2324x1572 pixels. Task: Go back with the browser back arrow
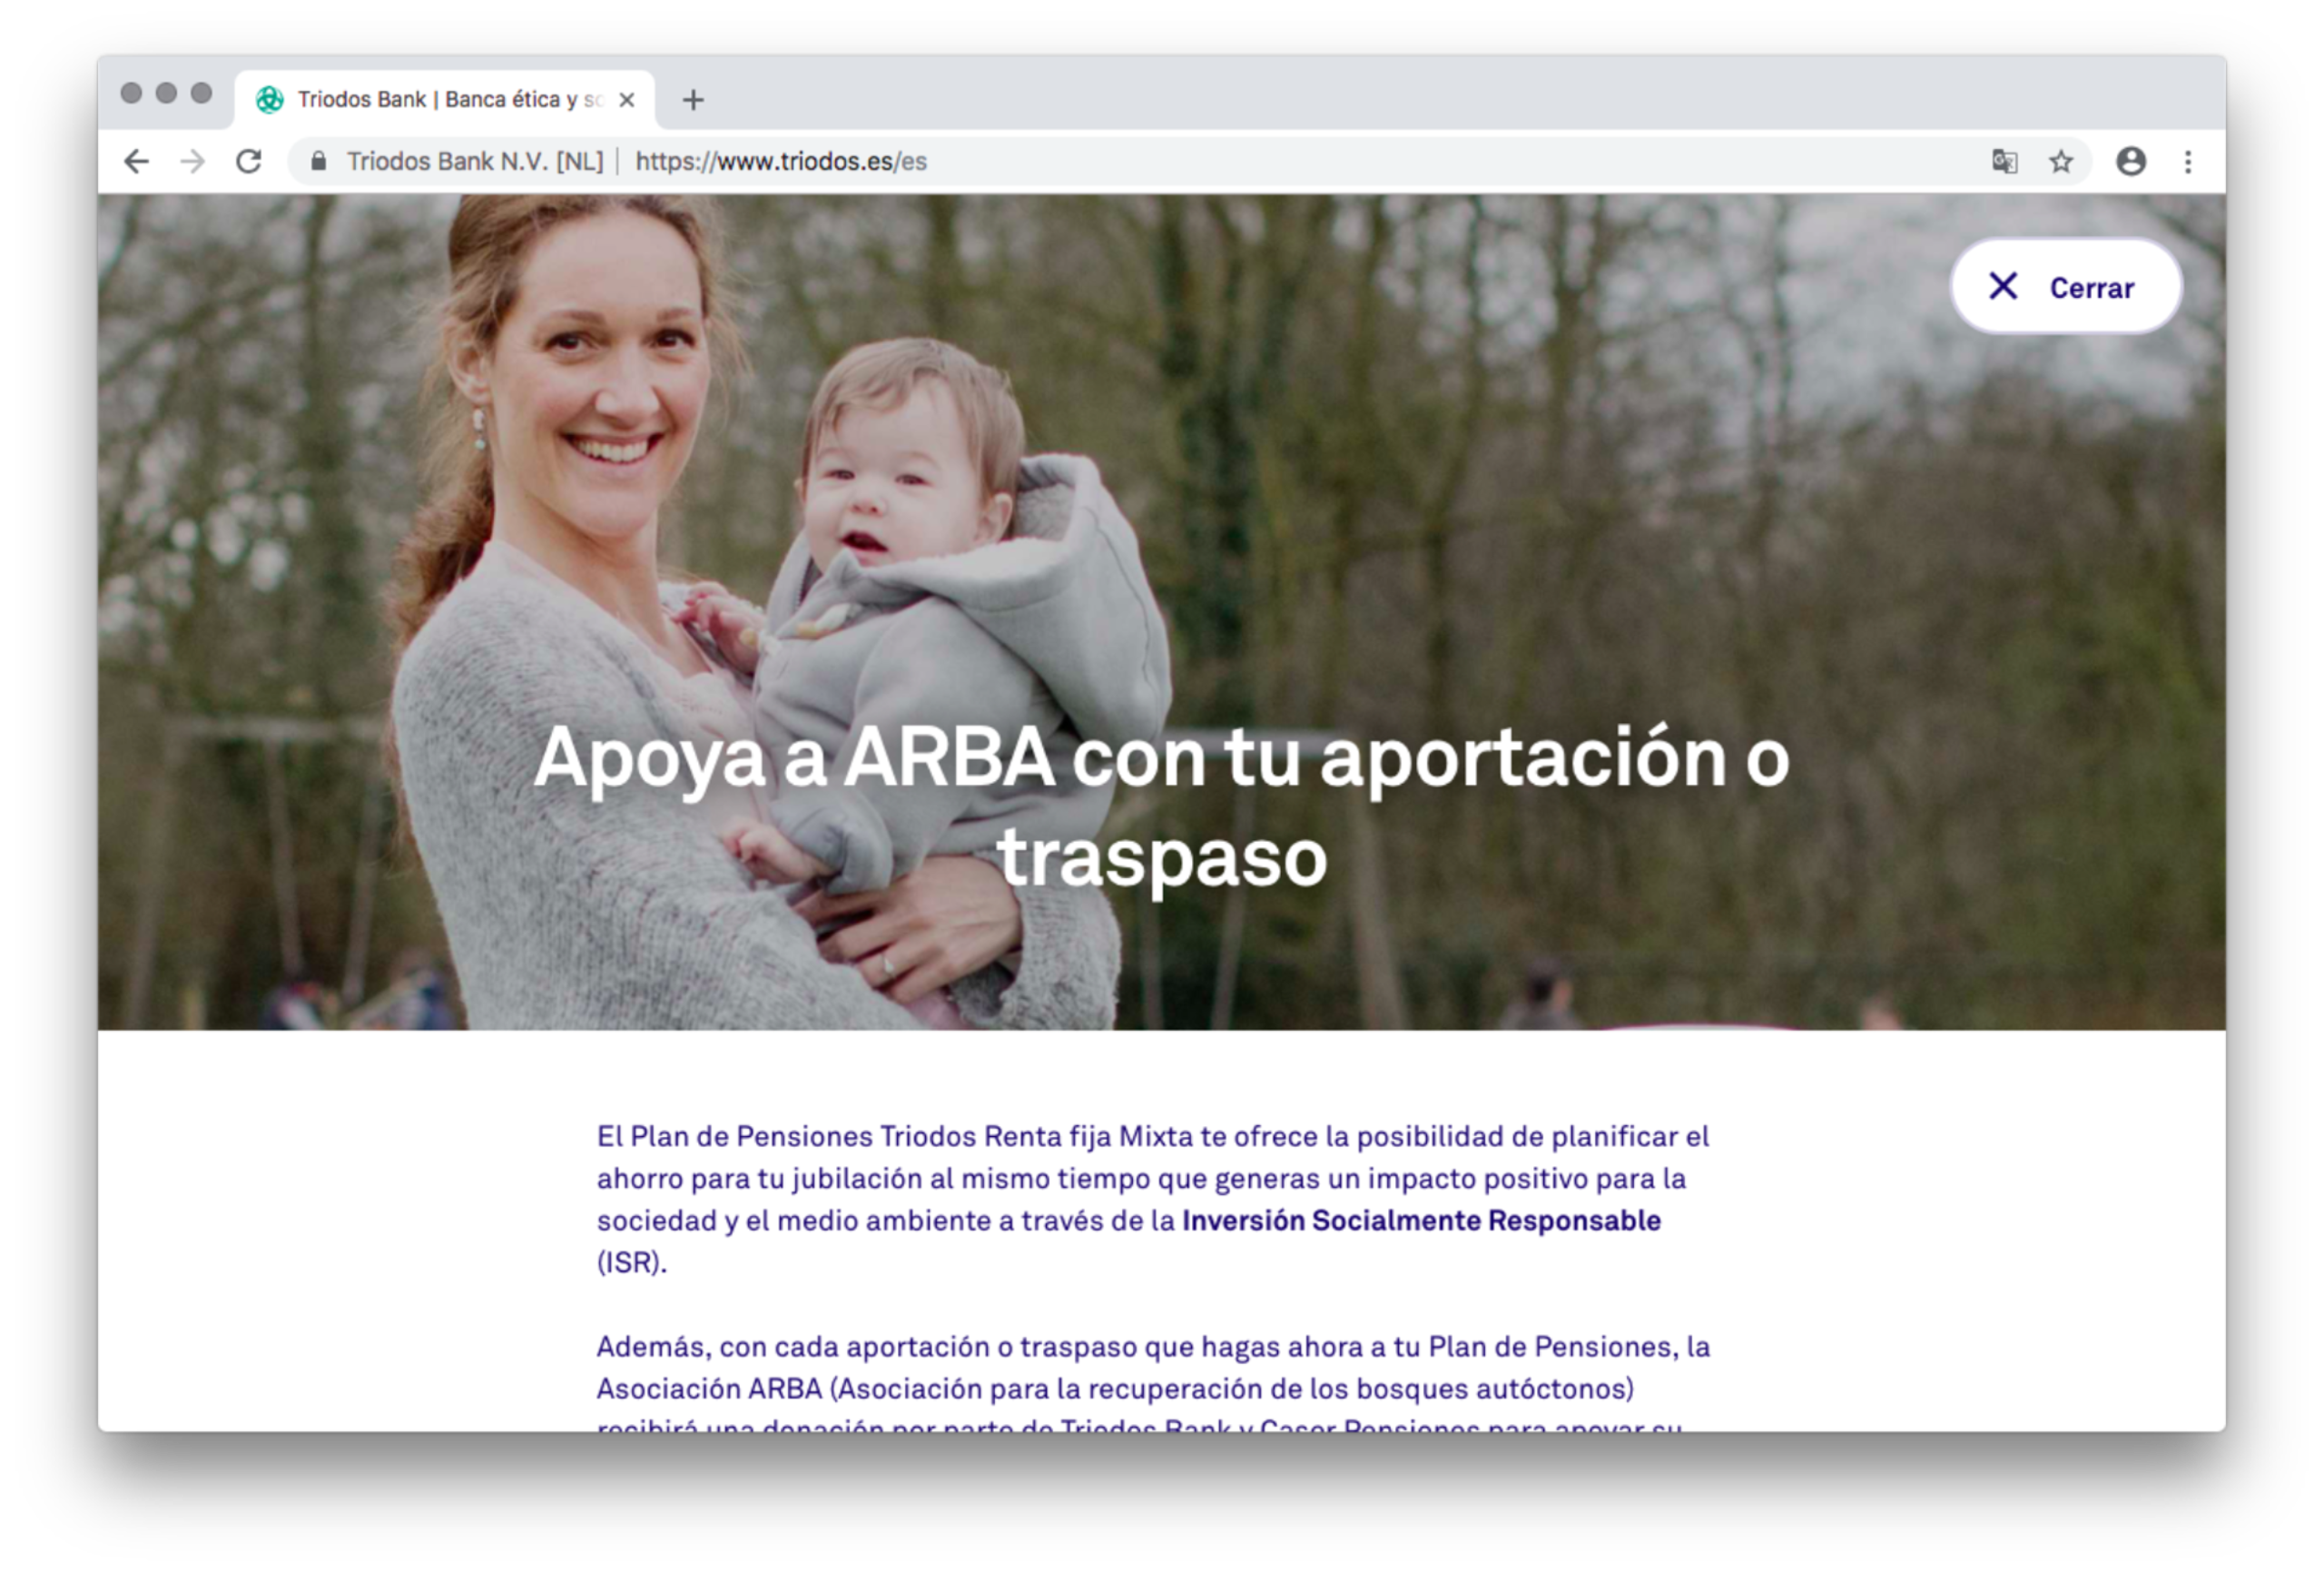(x=136, y=161)
